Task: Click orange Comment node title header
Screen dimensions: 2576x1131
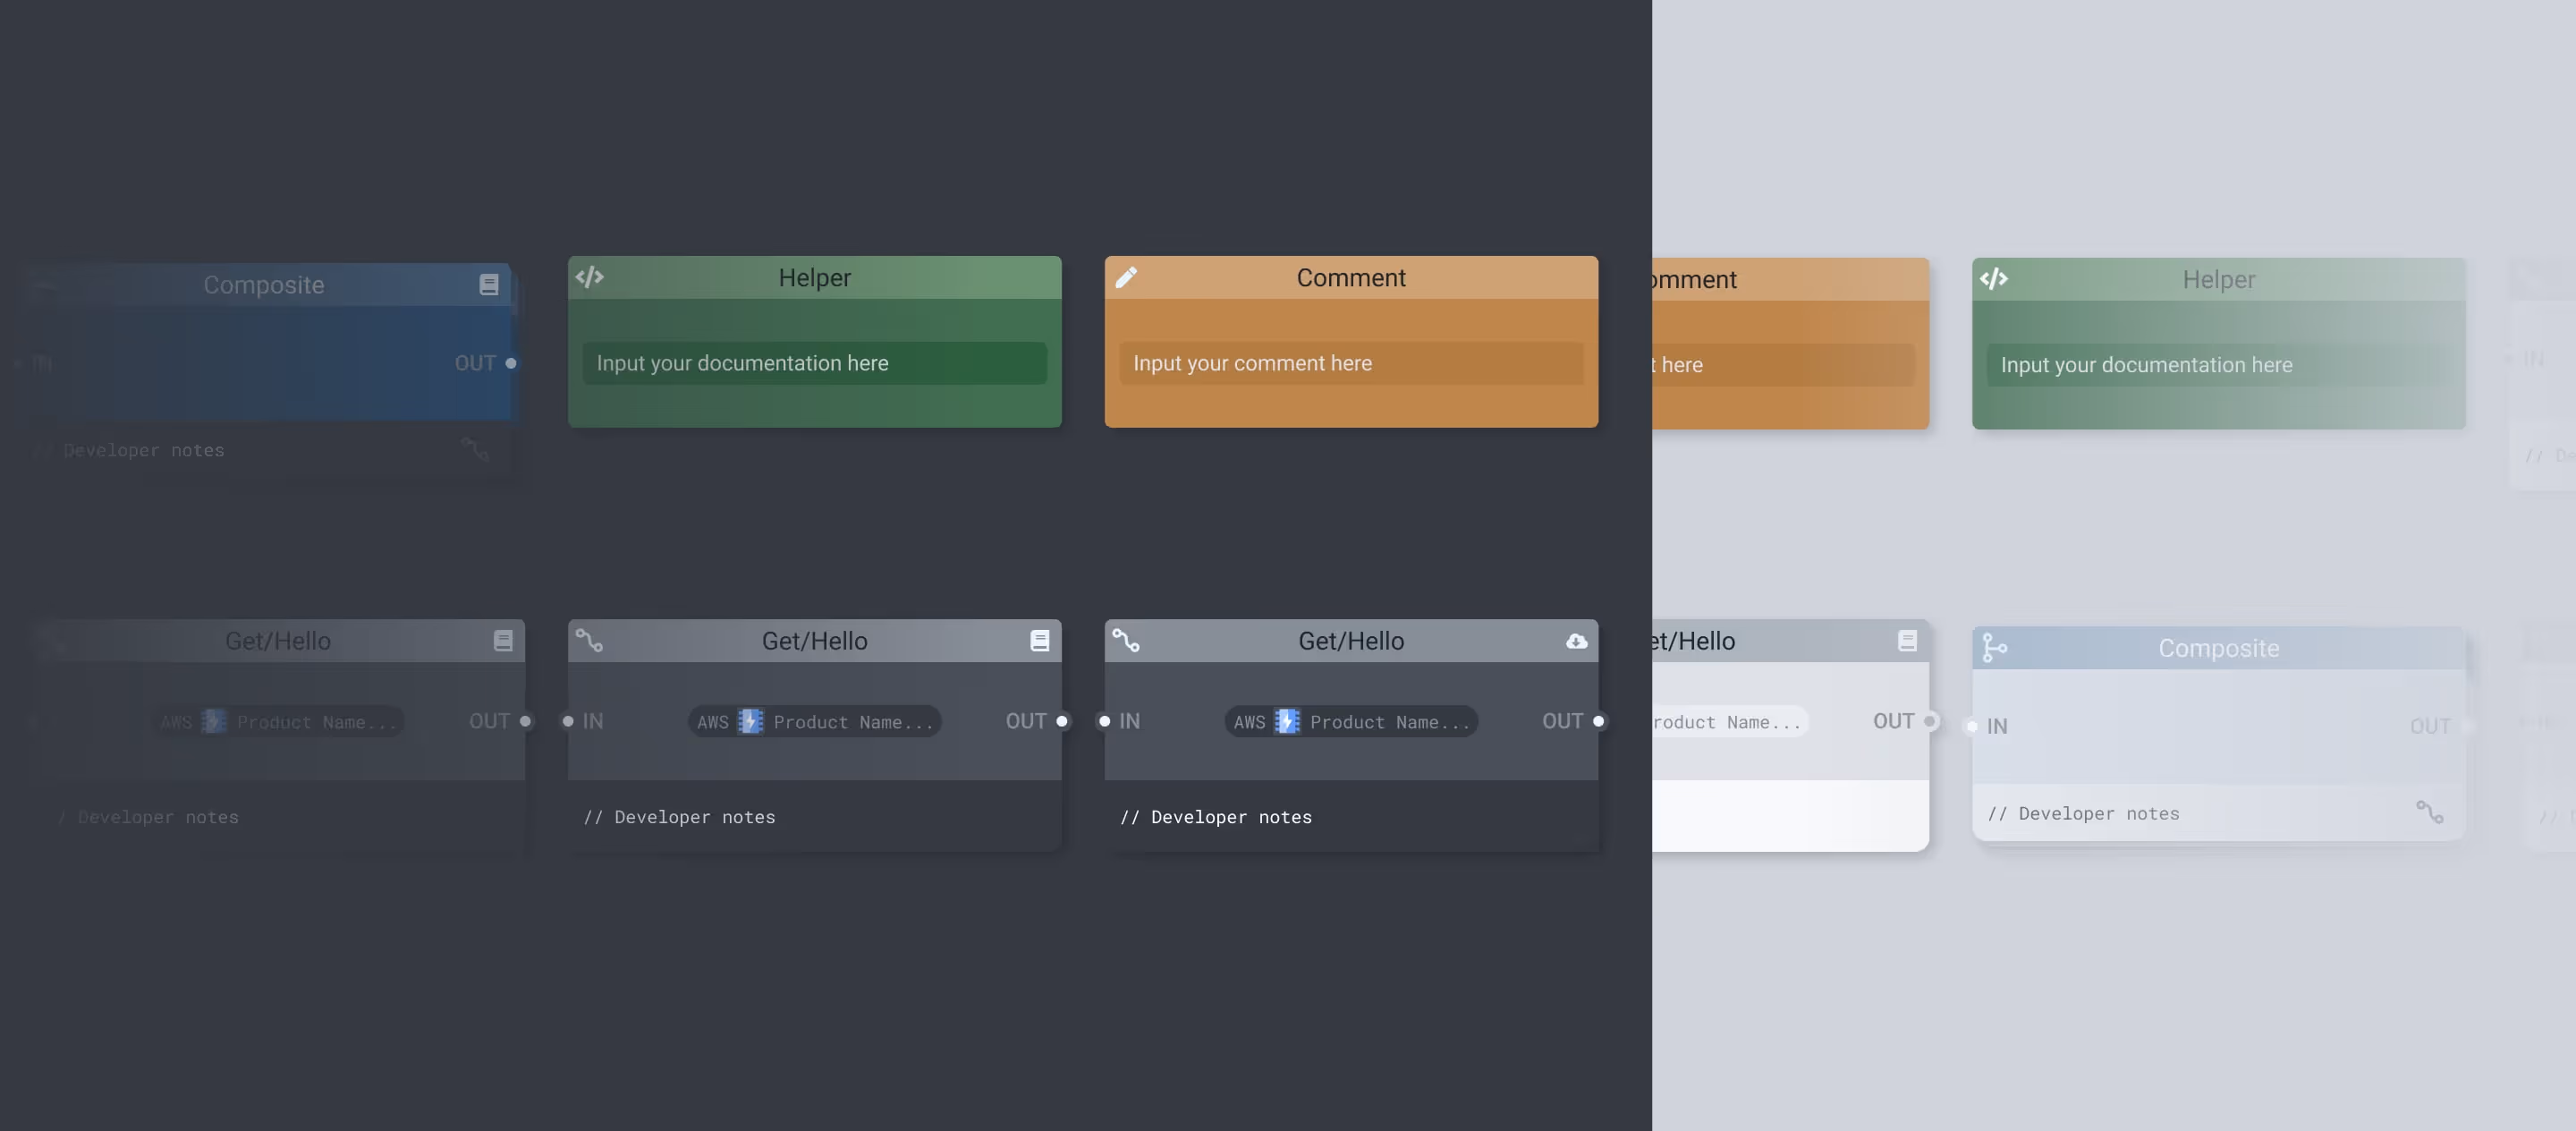Action: [1350, 278]
